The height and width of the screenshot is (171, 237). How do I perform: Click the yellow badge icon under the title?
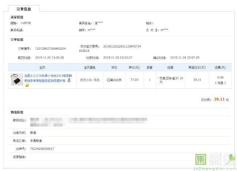point(27,85)
